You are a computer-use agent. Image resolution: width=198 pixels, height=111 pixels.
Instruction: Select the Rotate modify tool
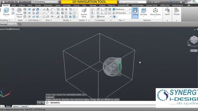point(66,13)
